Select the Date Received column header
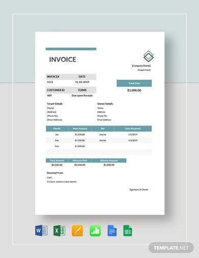Image resolution: width=199 pixels, height=258 pixels. coord(133,129)
